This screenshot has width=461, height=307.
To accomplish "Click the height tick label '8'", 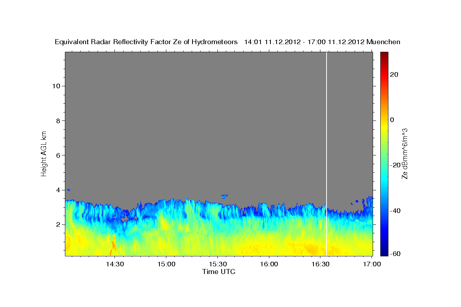I will tap(57, 120).
